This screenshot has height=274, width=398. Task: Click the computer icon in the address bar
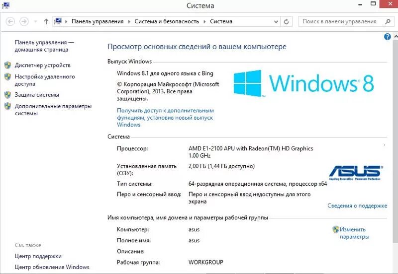(58, 21)
